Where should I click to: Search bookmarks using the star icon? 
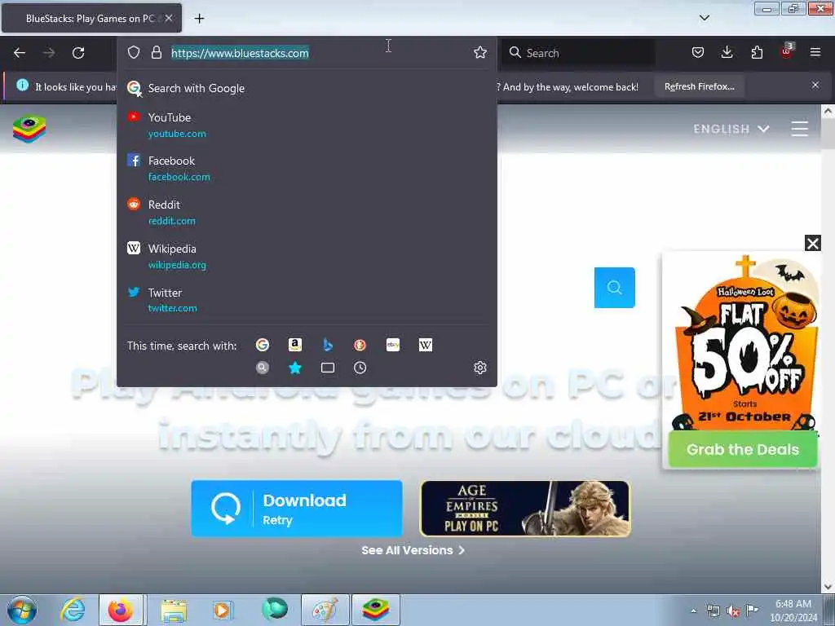point(295,368)
